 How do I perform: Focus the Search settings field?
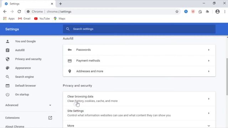pos(139,29)
